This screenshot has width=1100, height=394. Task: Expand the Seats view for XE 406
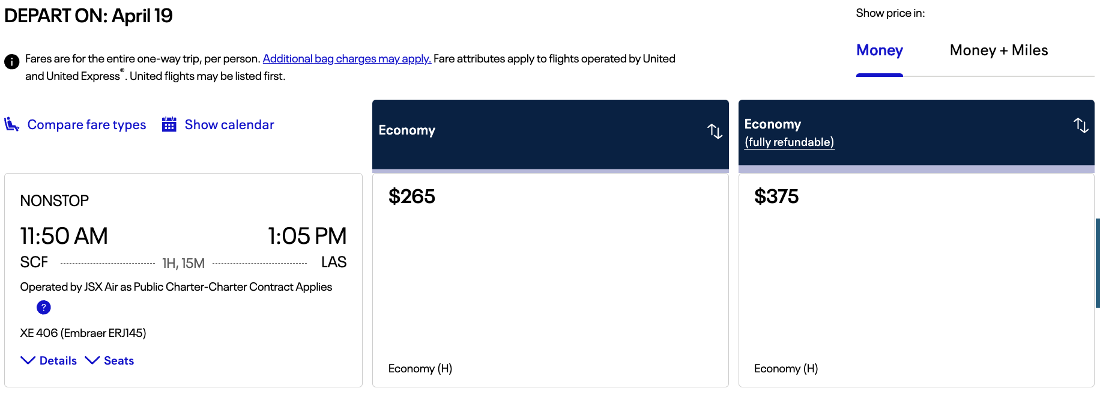pos(118,360)
